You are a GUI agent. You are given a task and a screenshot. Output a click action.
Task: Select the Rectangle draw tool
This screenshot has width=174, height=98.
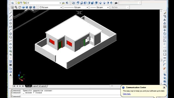[x=11, y=27]
